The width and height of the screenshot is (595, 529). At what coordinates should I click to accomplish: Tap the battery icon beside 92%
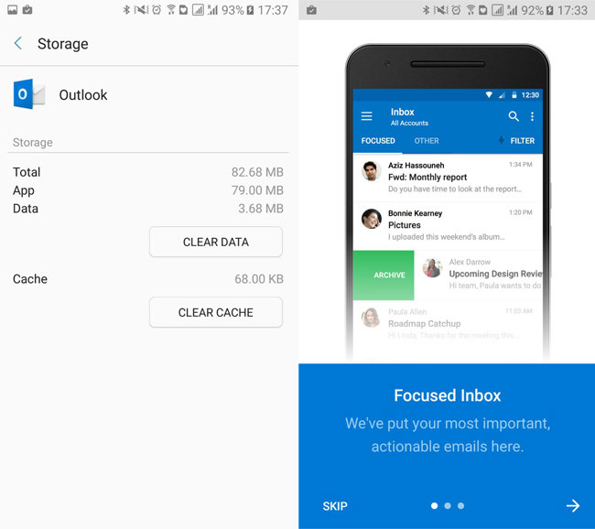[x=549, y=10]
